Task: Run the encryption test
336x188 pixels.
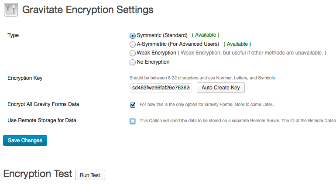Action: pos(90,175)
